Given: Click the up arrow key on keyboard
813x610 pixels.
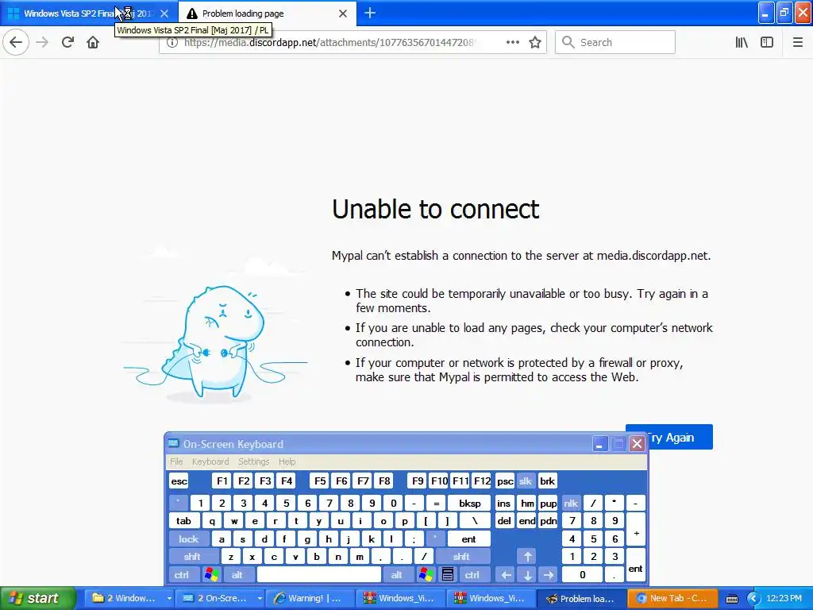Looking at the screenshot, I should (x=527, y=557).
